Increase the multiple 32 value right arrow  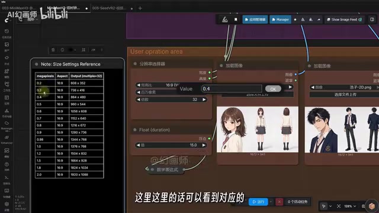tap(204, 99)
